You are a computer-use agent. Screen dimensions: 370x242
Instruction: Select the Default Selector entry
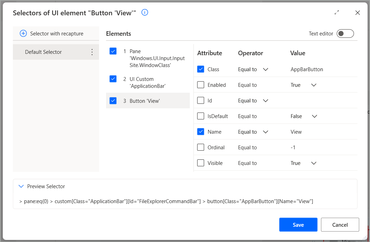tap(43, 52)
